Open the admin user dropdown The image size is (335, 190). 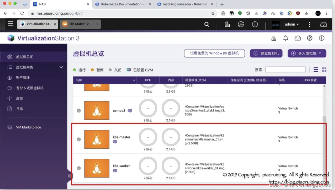click(292, 24)
